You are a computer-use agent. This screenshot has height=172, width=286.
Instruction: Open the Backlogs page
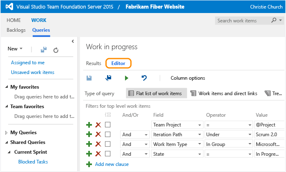pos(16,30)
